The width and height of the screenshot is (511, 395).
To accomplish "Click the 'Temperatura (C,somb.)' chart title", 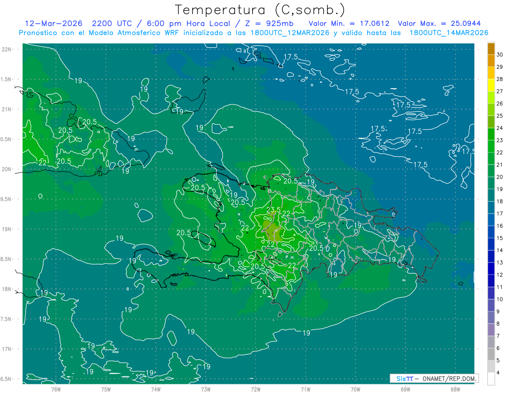I will tap(260, 10).
